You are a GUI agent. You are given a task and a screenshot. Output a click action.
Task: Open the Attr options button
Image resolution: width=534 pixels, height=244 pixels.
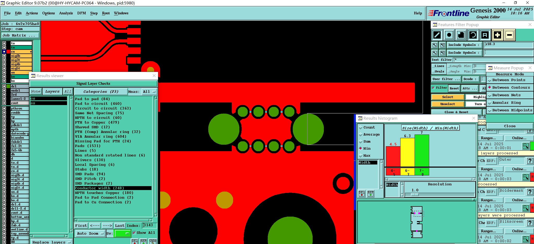pos(470,88)
